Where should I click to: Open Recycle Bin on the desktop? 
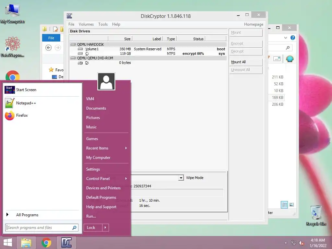[x=316, y=215]
